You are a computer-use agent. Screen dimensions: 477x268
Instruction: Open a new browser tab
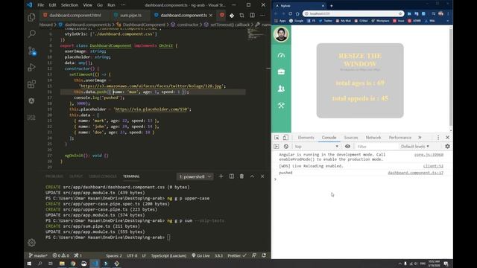point(331,5)
